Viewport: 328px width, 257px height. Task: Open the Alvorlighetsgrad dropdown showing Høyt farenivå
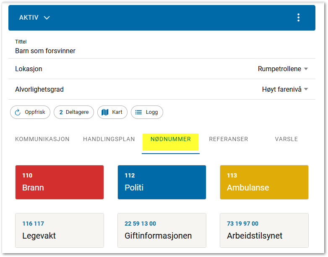(285, 89)
